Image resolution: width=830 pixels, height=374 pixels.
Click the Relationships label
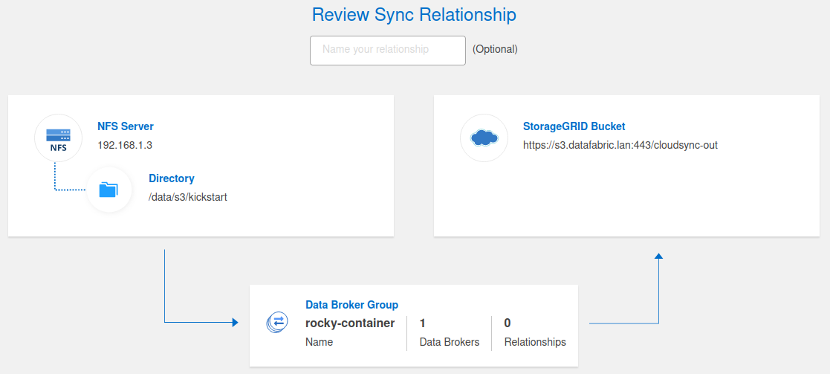click(x=535, y=342)
